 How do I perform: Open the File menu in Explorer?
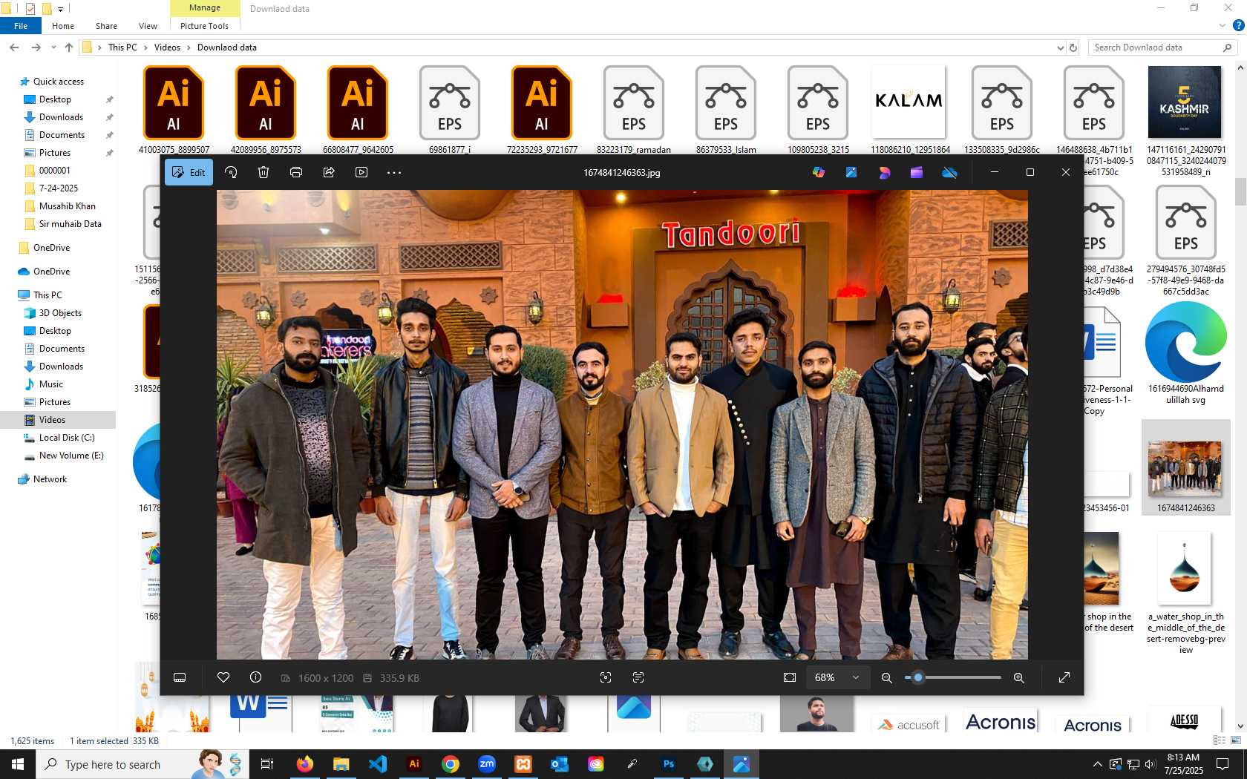click(x=21, y=26)
